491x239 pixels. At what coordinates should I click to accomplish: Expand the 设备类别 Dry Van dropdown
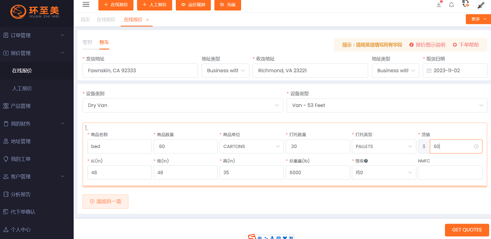[x=183, y=105]
